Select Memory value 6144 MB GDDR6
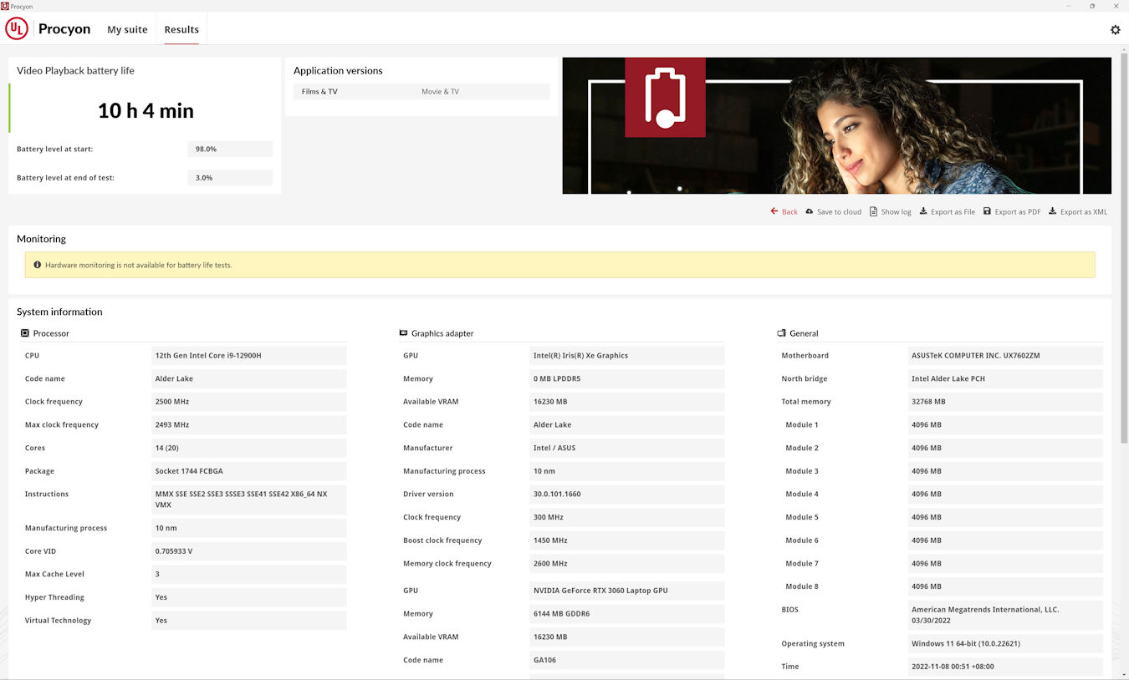The height and width of the screenshot is (680, 1129). tap(627, 614)
